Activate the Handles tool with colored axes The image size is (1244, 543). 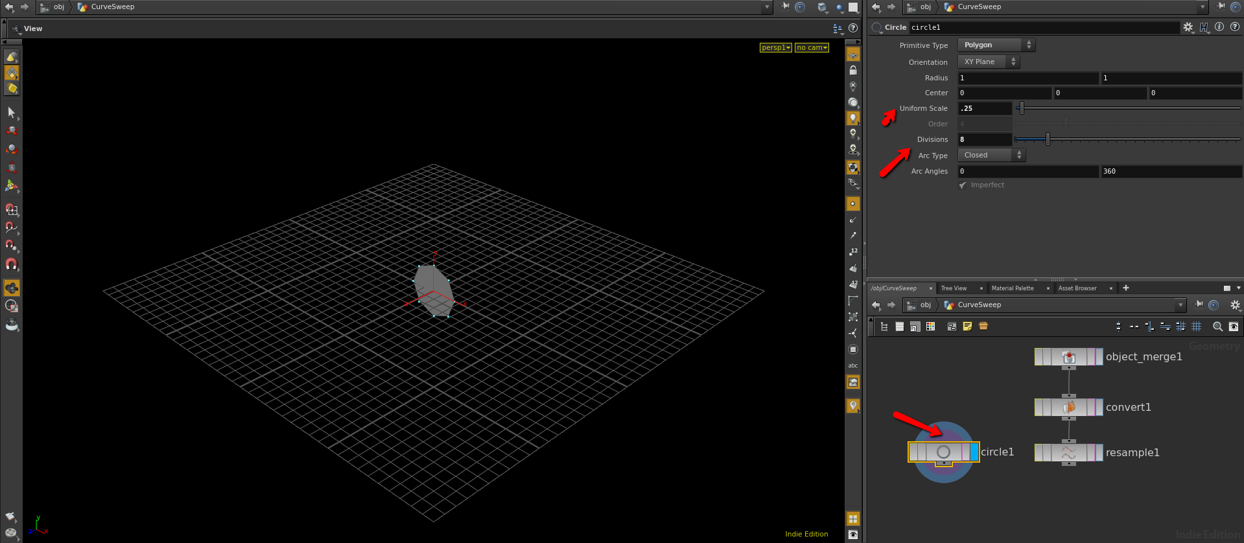pyautogui.click(x=11, y=186)
